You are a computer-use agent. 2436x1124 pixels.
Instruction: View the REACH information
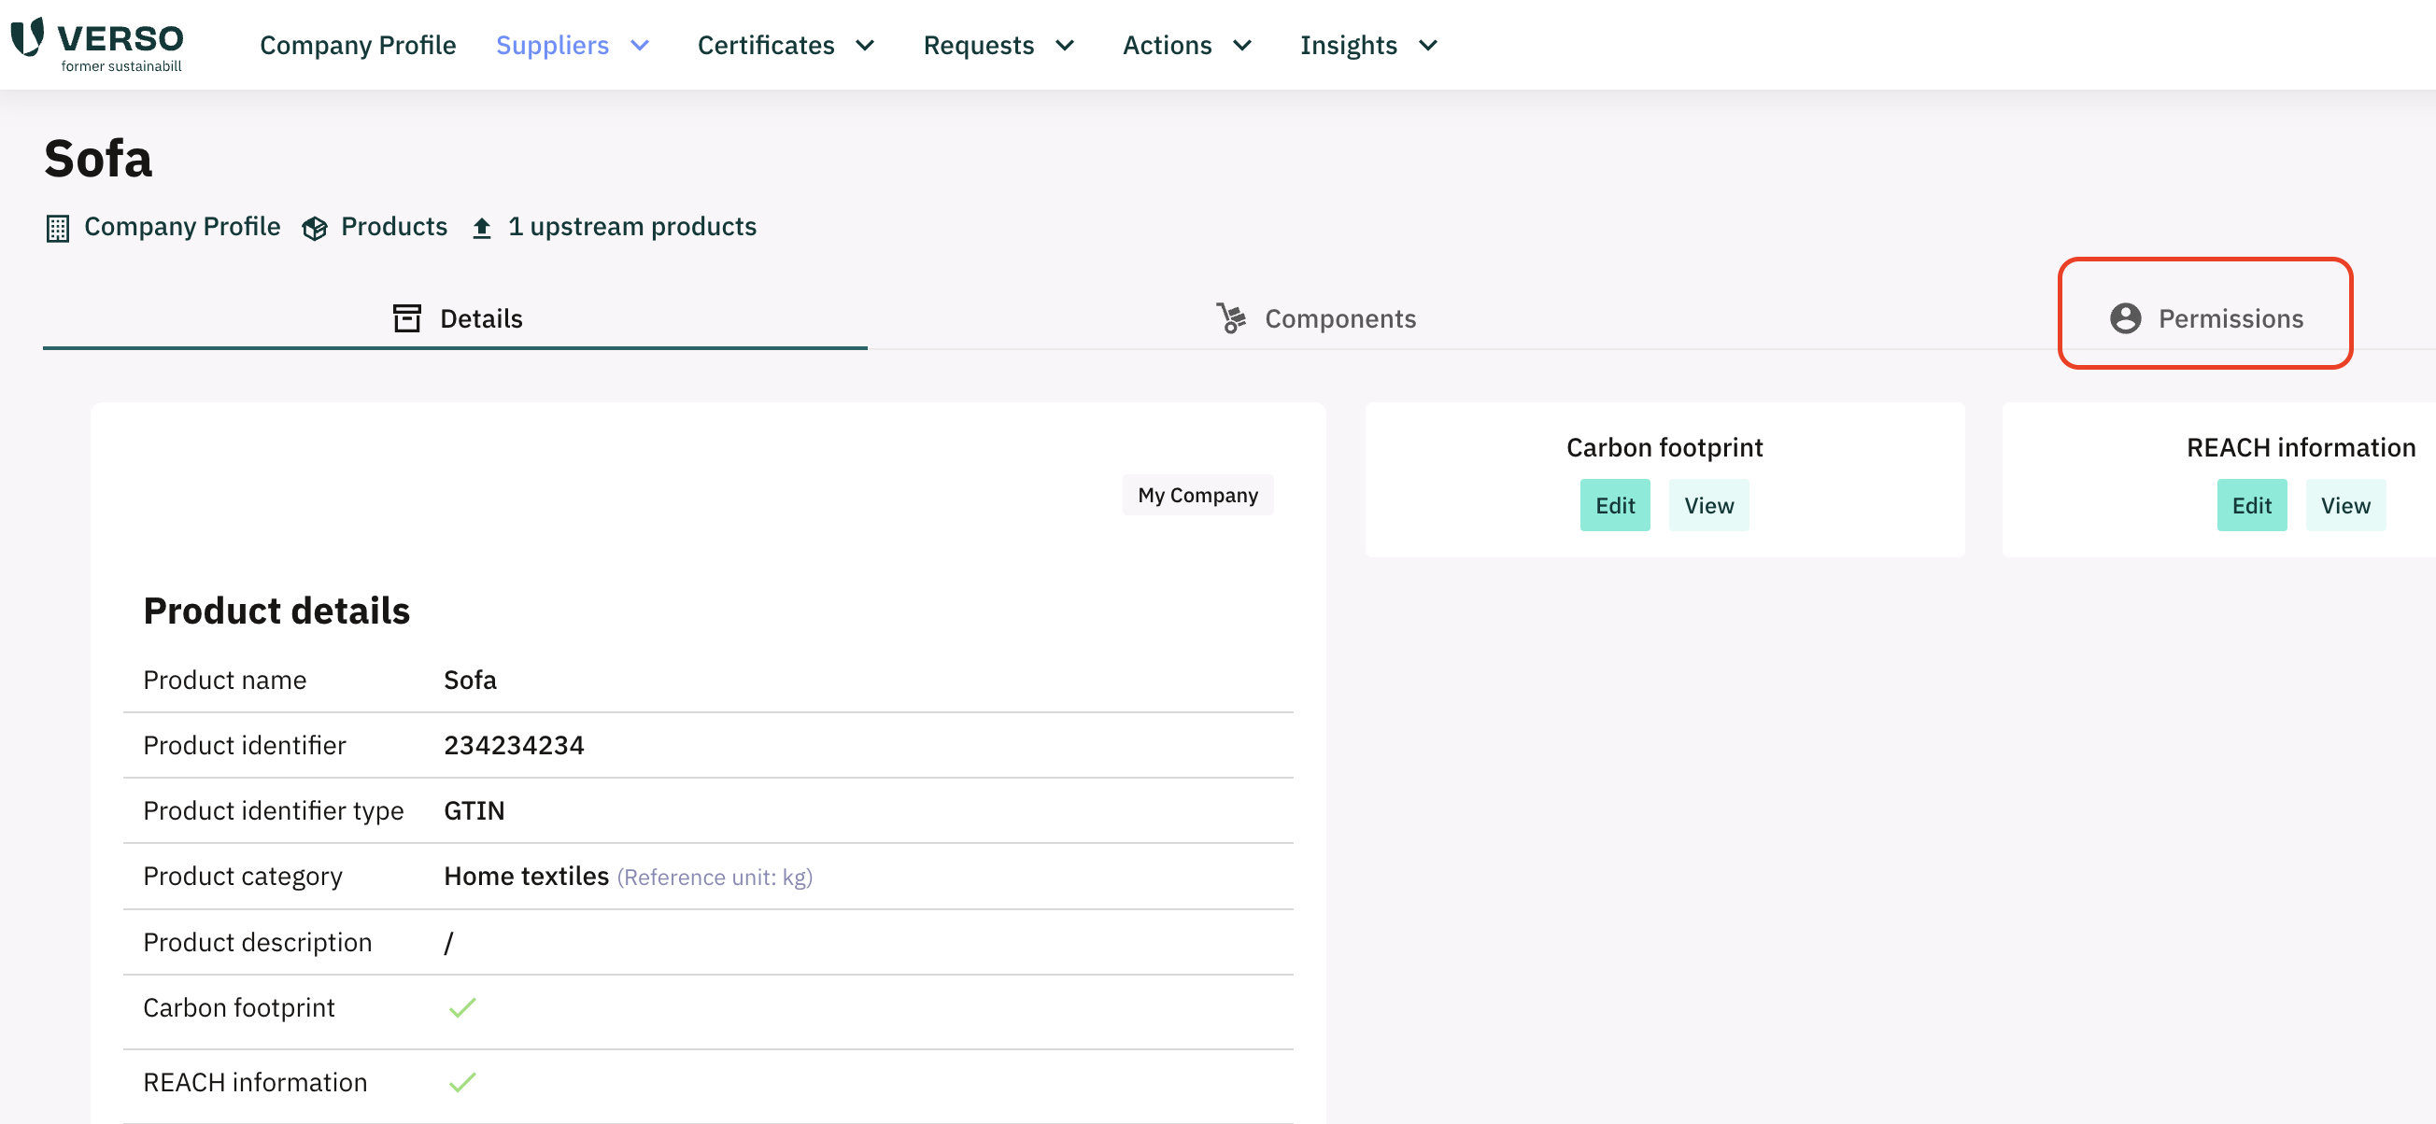(2345, 505)
